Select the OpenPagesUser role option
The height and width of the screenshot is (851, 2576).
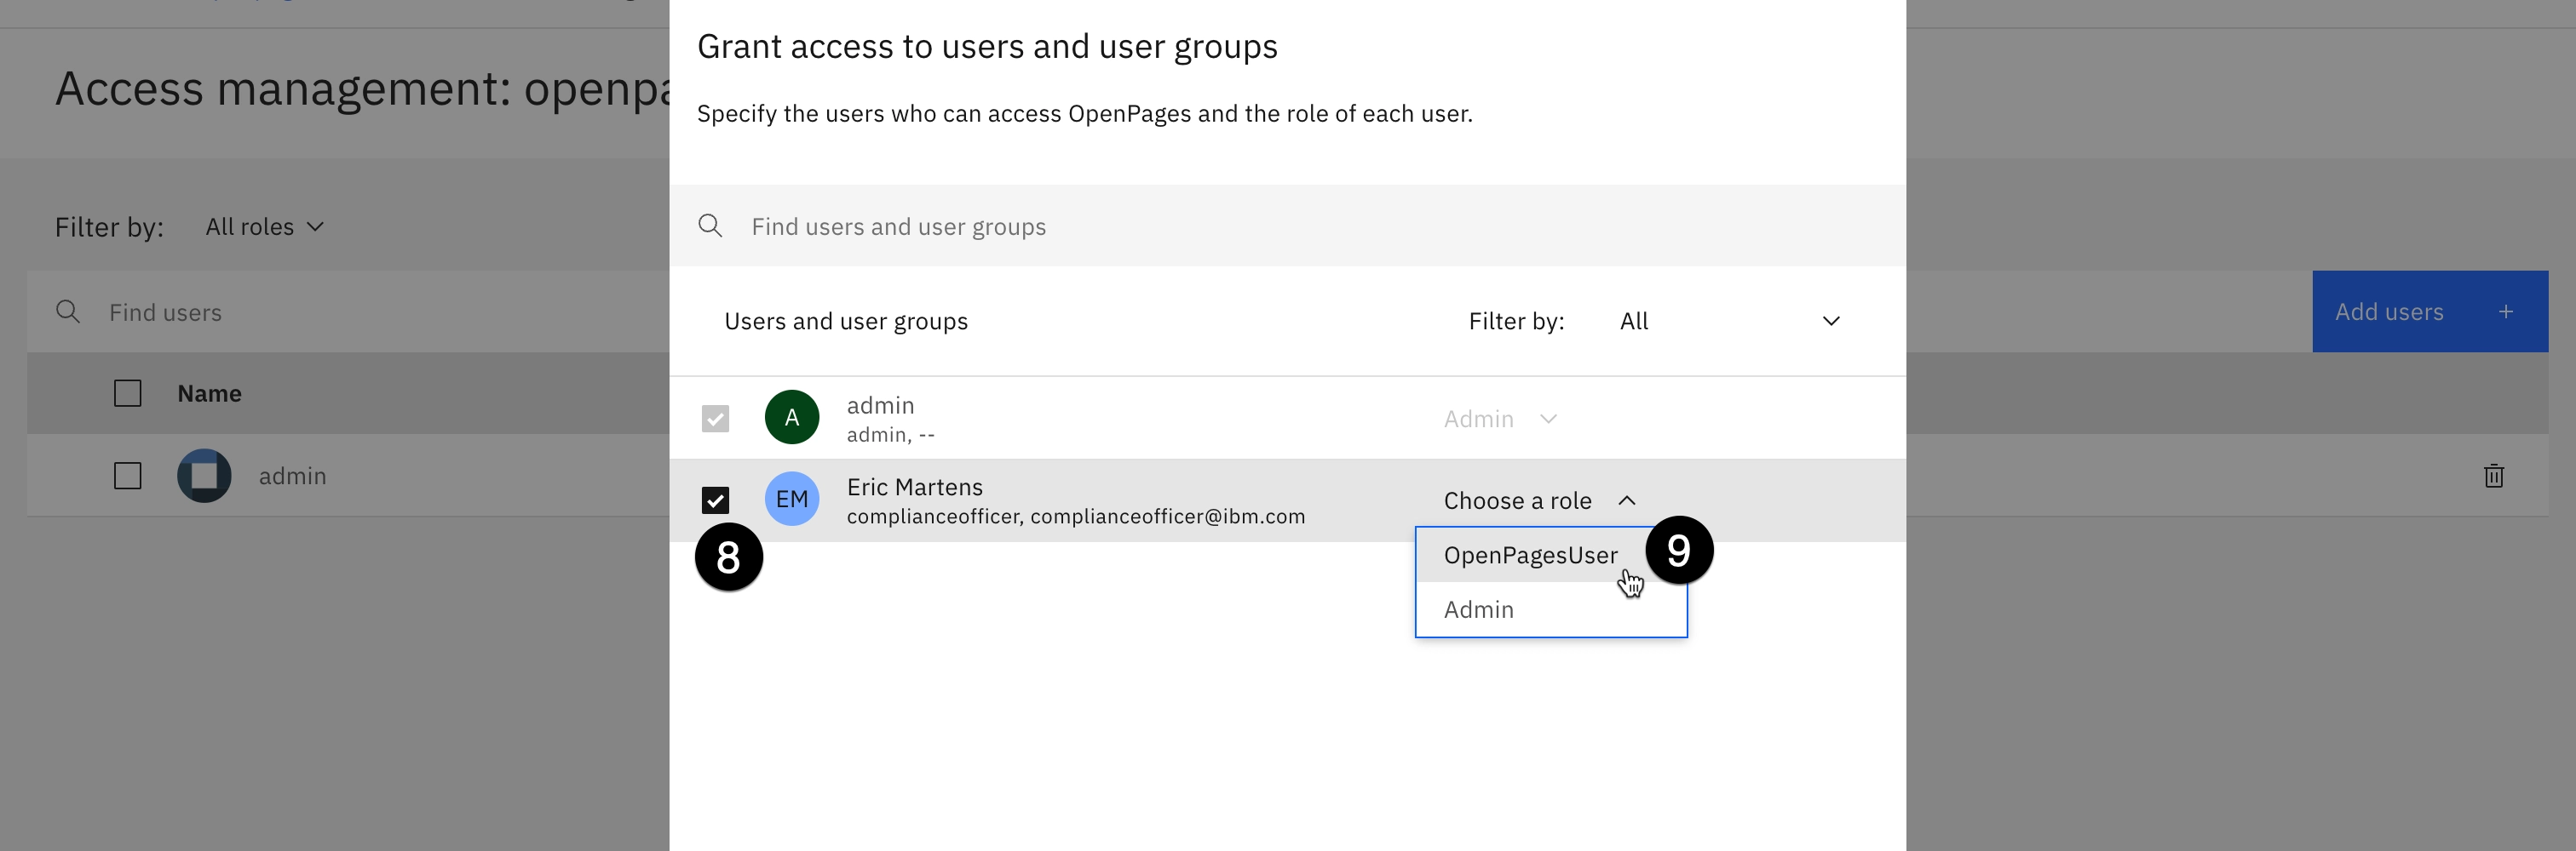(x=1551, y=556)
